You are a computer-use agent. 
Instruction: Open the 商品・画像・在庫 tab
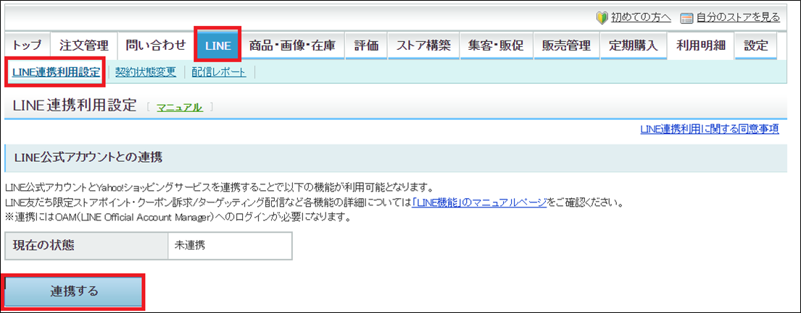coord(292,46)
